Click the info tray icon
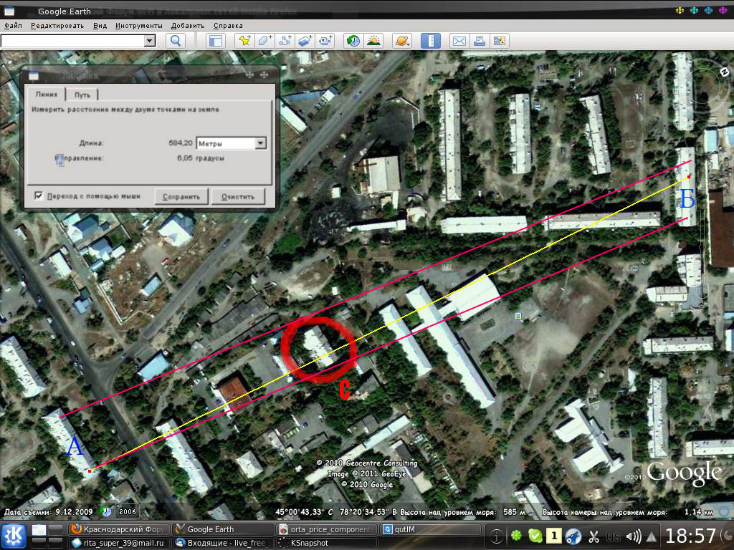 (497, 536)
